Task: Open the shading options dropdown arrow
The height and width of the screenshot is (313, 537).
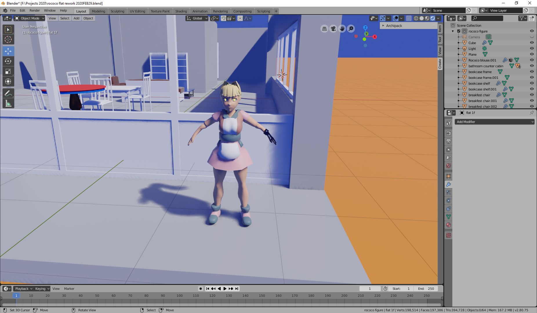Action: [x=438, y=18]
